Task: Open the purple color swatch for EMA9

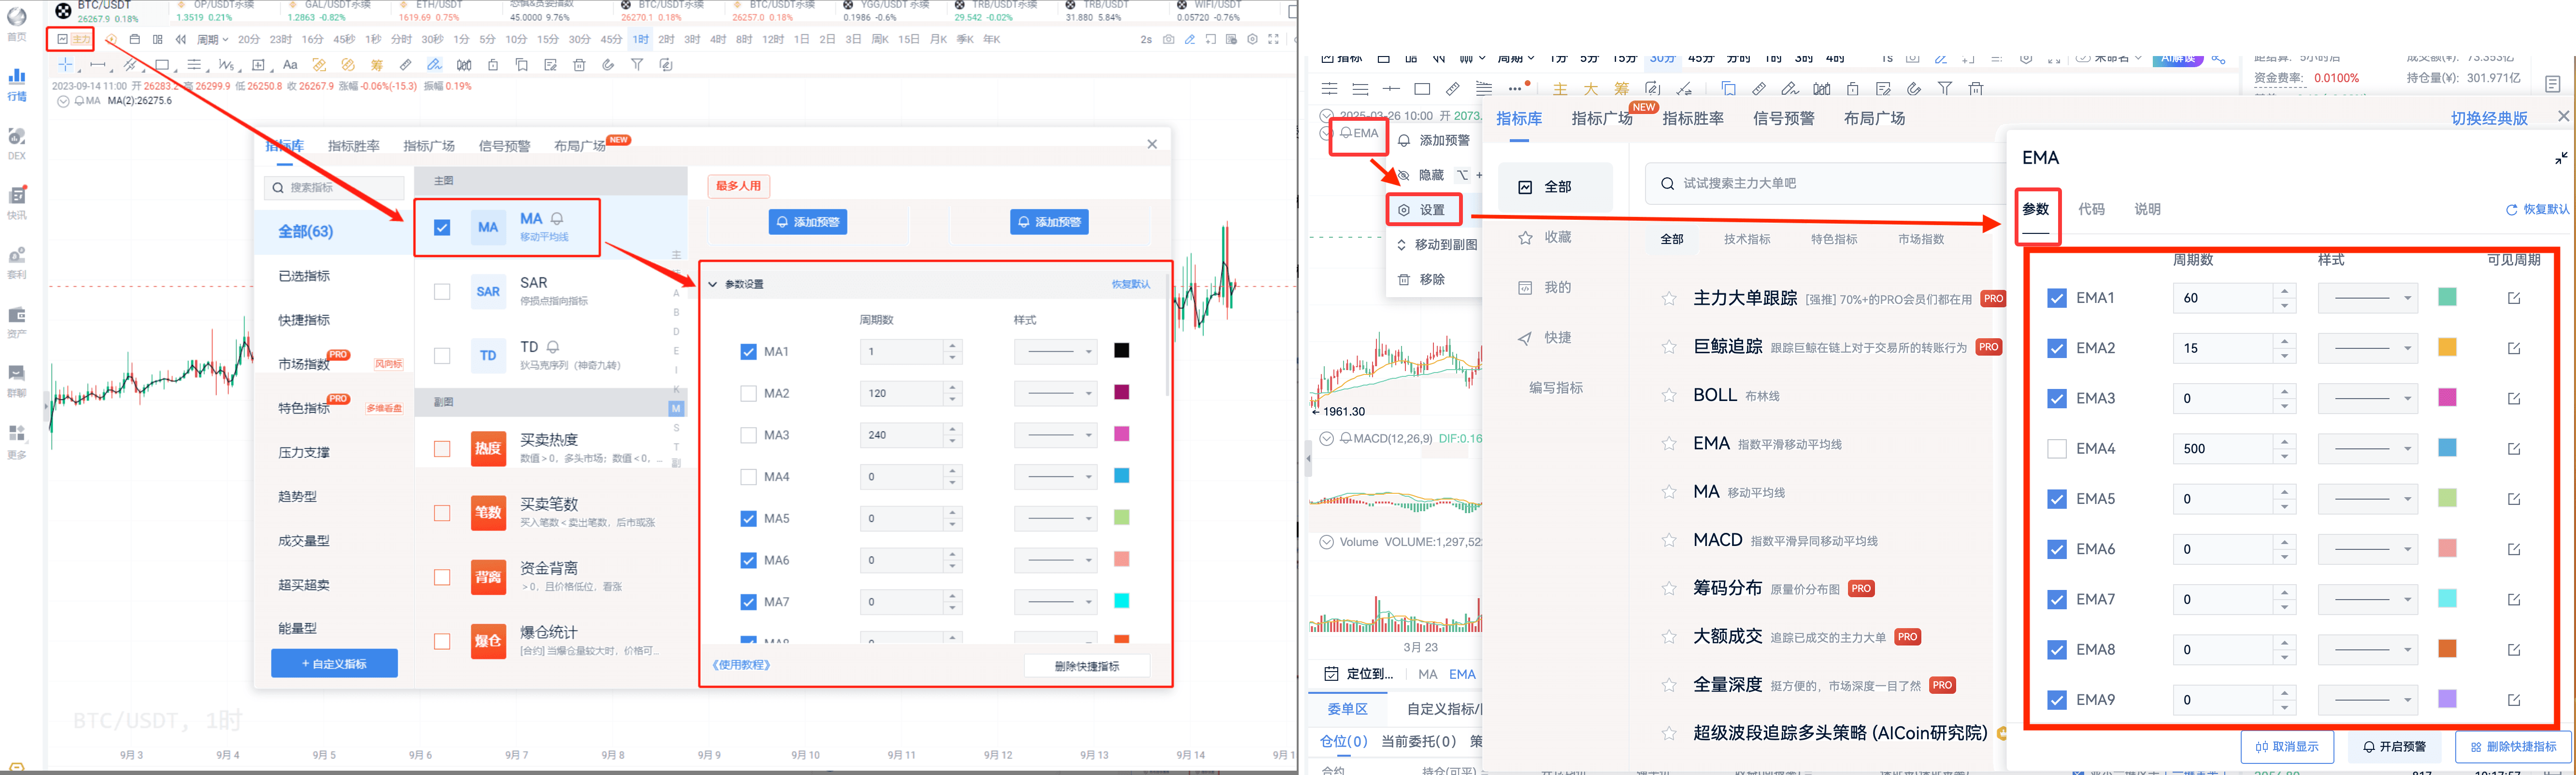Action: click(2447, 699)
